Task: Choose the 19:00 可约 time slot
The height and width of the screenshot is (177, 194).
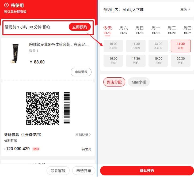Action: coord(158,61)
